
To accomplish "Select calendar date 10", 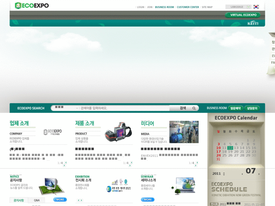I will [x=218, y=148].
